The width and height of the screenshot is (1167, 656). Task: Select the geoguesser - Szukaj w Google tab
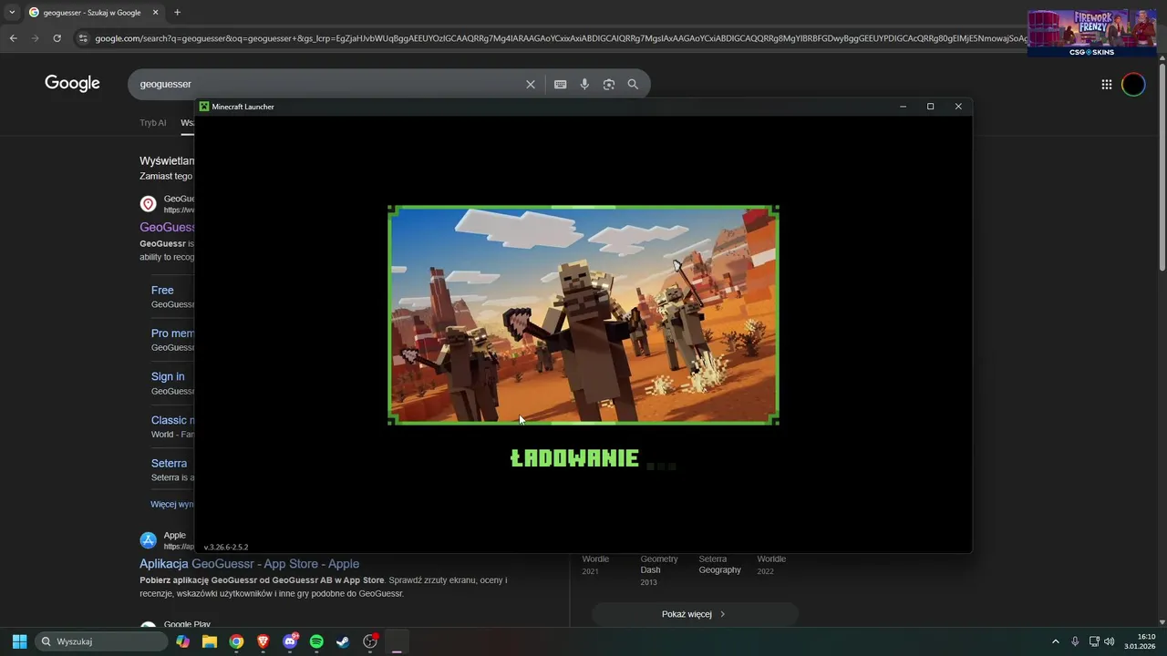(x=93, y=13)
